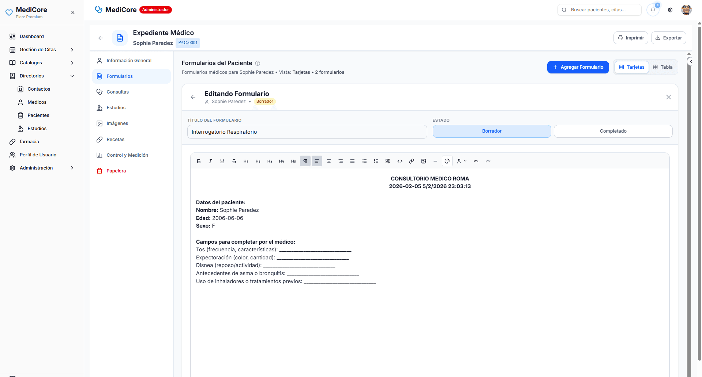Image resolution: width=702 pixels, height=377 pixels.
Task: Click the form title input field
Action: (307, 132)
